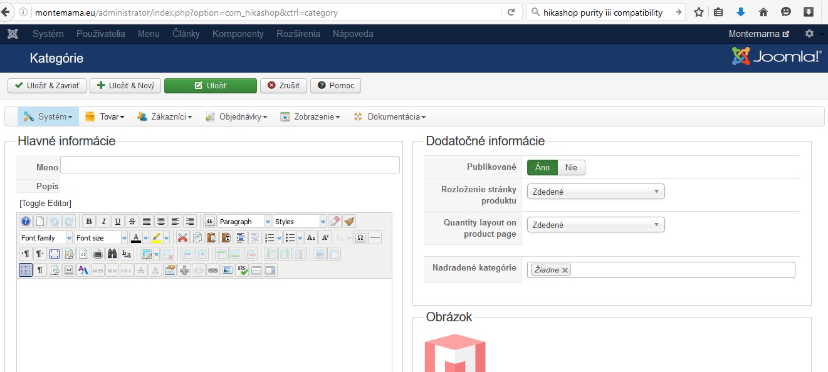The width and height of the screenshot is (828, 372).
Task: Open the bullet list style arrow
Action: [300, 238]
